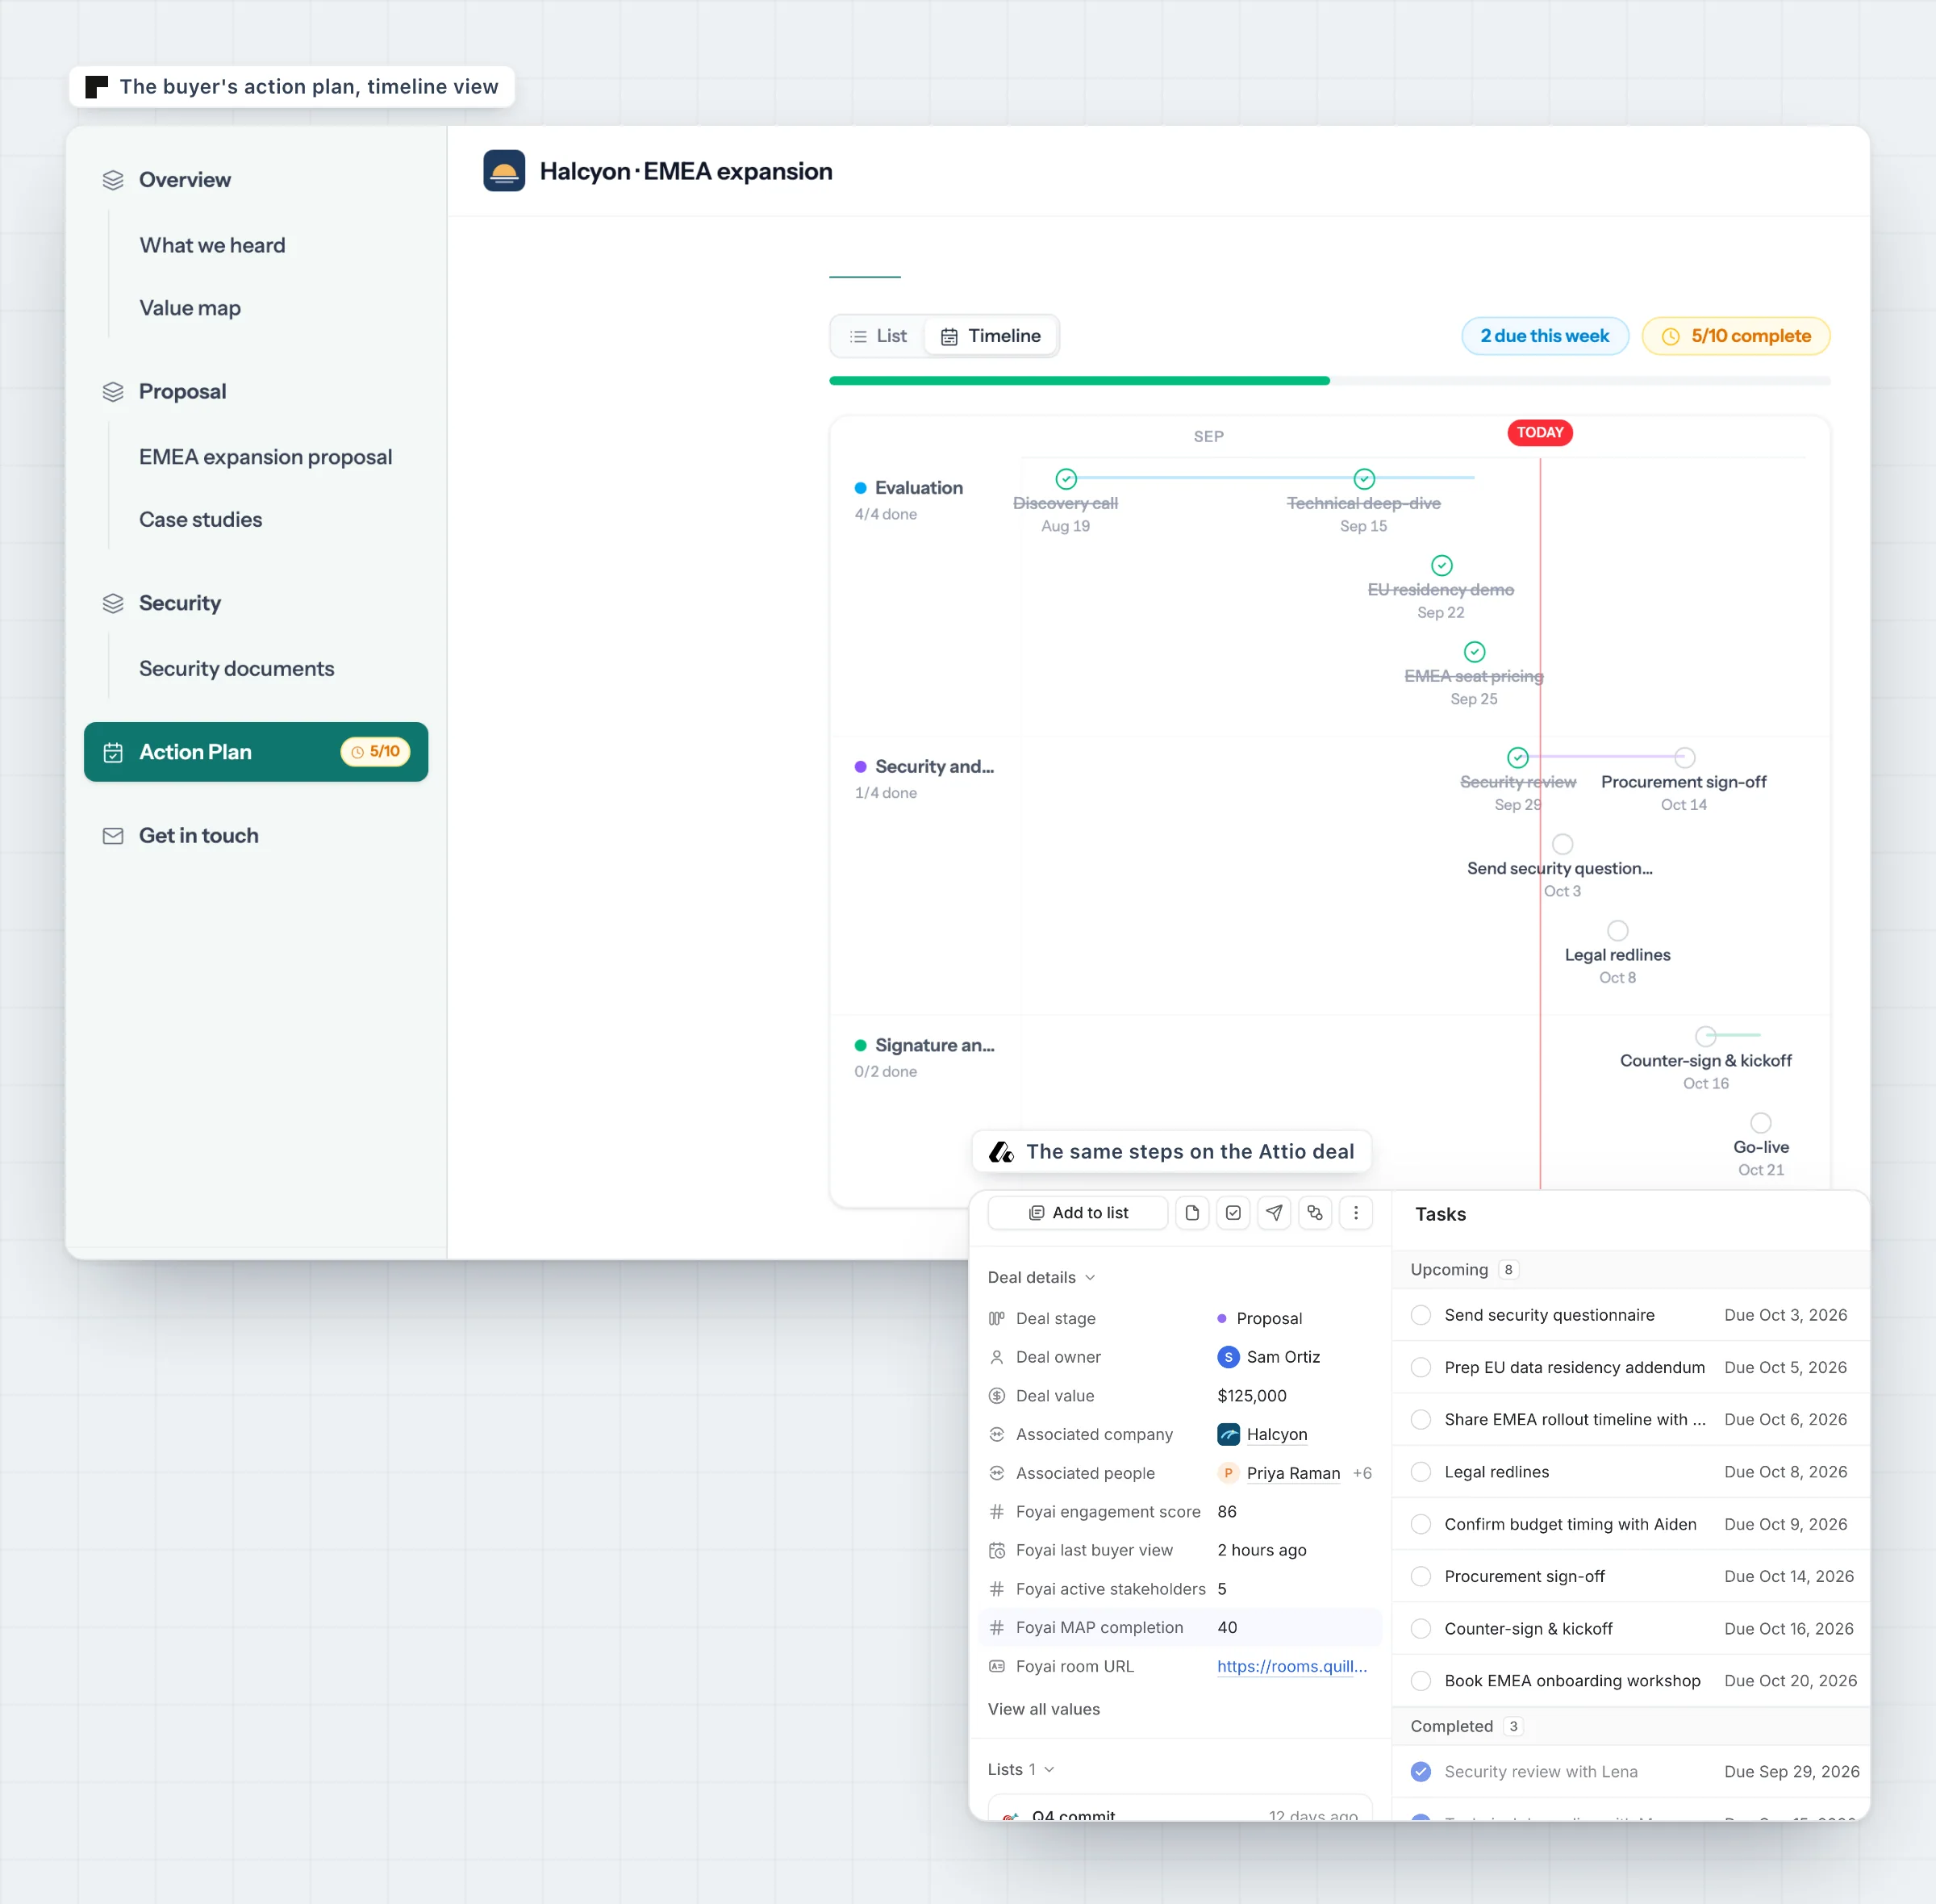Click the note (page) icon in Attio toolbar
Viewport: 1936px width, 1904px height.
pos(1192,1213)
